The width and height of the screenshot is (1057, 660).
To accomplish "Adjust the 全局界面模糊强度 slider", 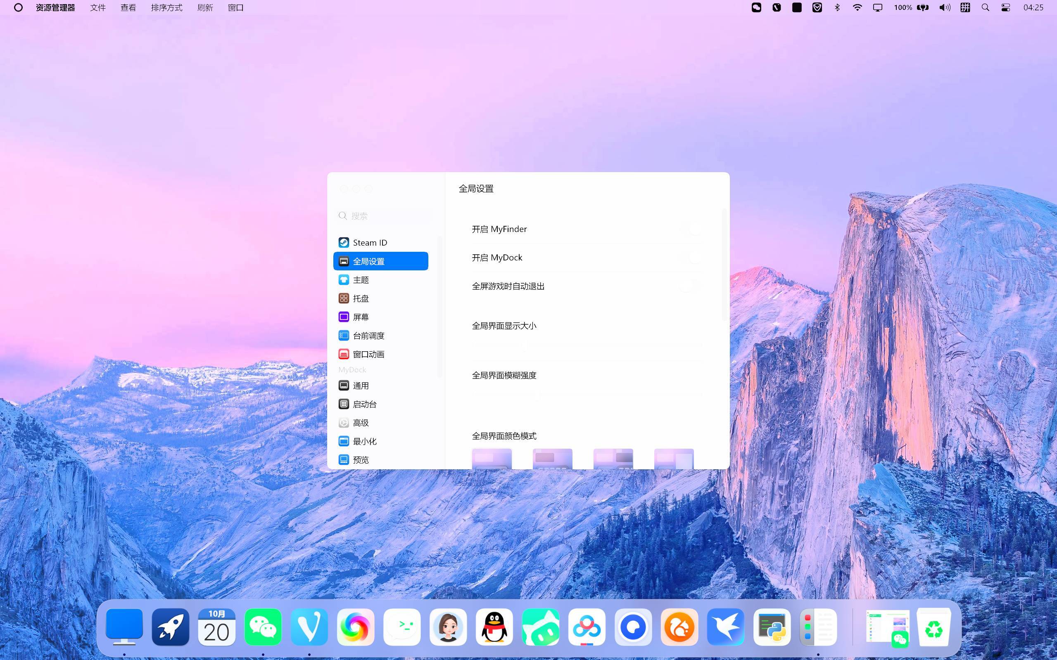I will (x=587, y=395).
